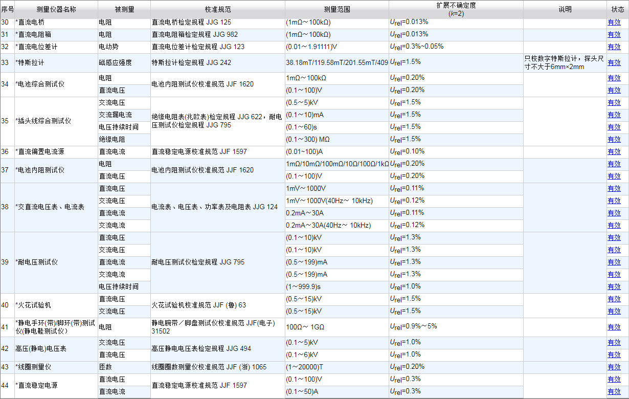Click the 直流电阻箱检定规程 JJG 982 cell
The height and width of the screenshot is (399, 629).
[x=217, y=35]
